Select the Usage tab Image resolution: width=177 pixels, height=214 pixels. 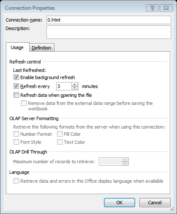[17, 47]
